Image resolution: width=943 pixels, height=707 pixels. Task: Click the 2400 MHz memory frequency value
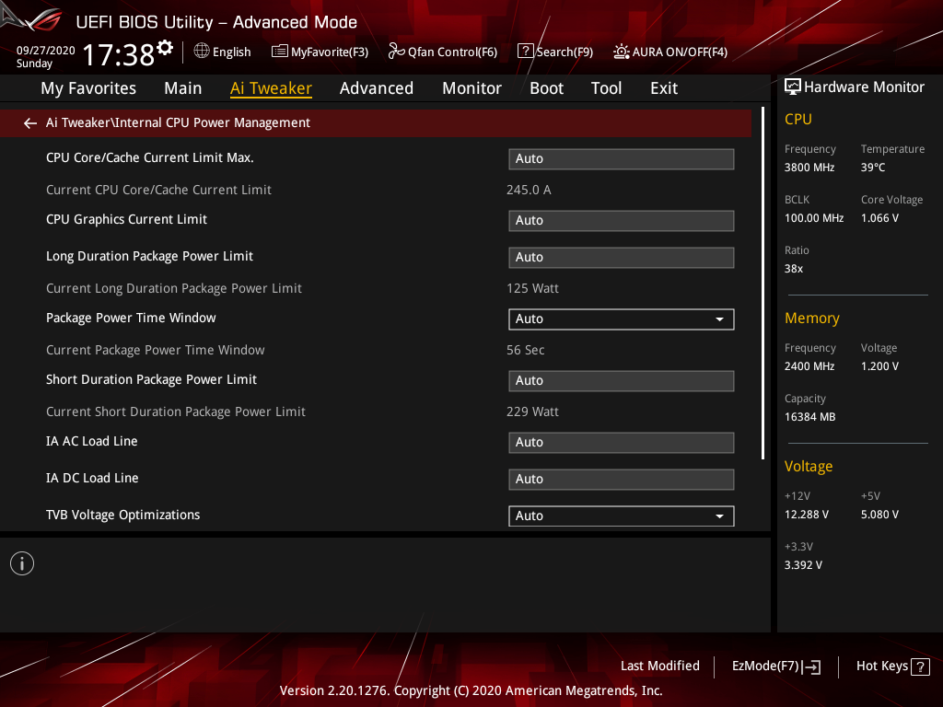(809, 366)
